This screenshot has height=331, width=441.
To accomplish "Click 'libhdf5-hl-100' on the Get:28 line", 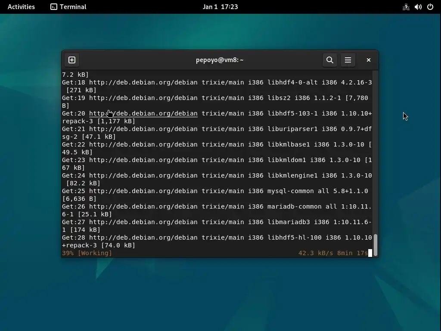I will coord(295,237).
